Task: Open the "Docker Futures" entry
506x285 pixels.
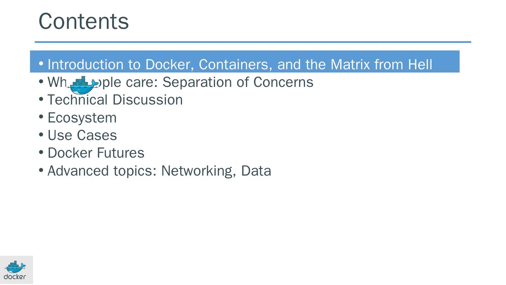Action: point(96,153)
